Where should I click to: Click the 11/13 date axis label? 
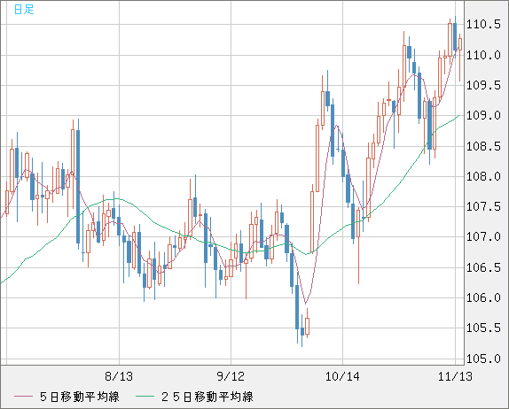[455, 376]
